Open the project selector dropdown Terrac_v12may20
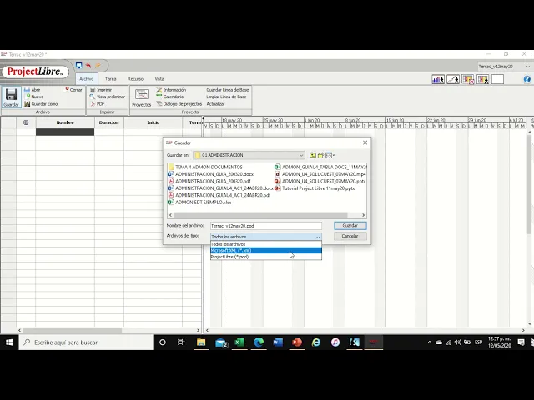534x400 pixels. click(504, 67)
